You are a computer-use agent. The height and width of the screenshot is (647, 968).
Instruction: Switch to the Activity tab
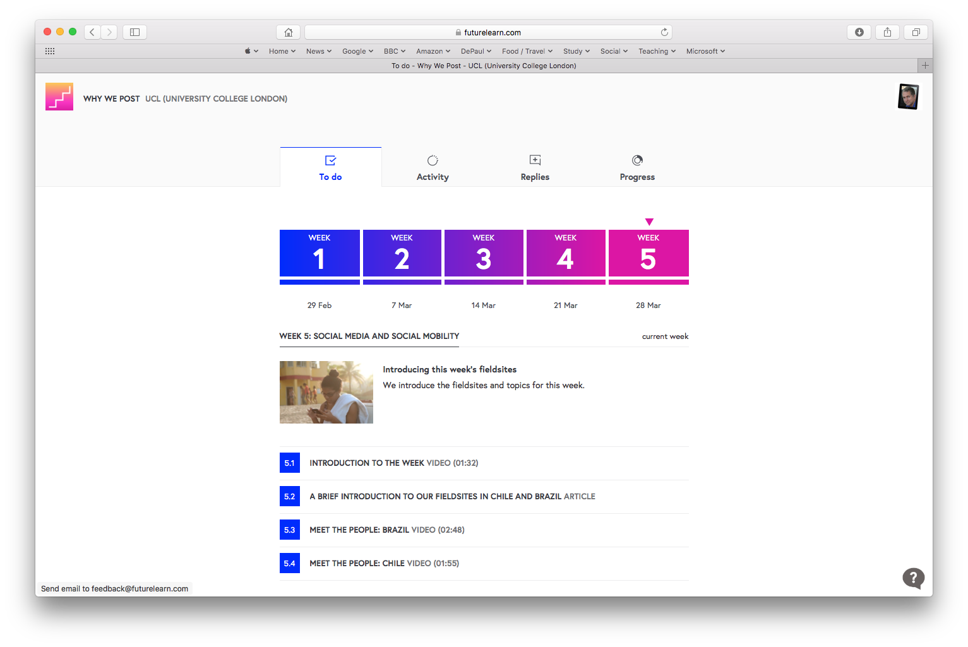(x=433, y=168)
